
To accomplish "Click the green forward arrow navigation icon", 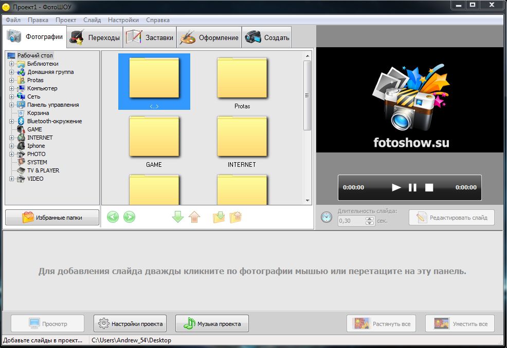I will (x=130, y=217).
